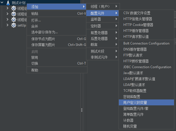Open 帮助 from the context menu

tap(35, 70)
